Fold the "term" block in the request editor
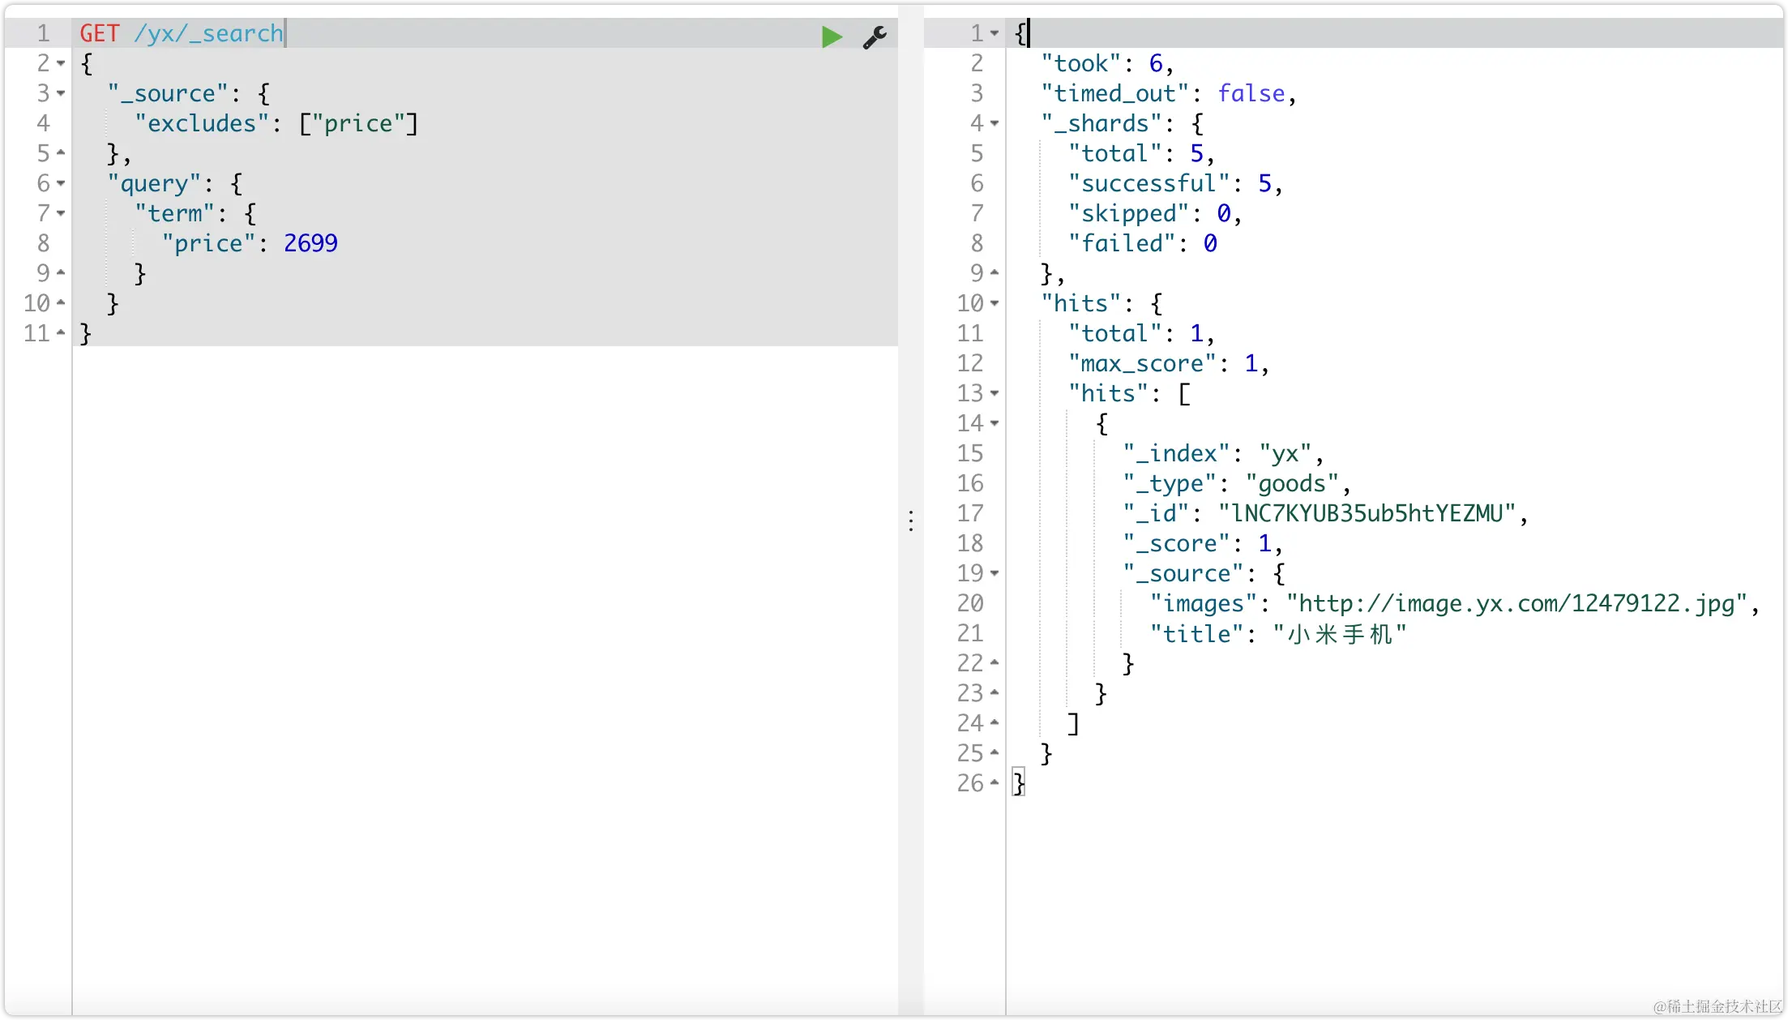This screenshot has height=1020, width=1788. (x=61, y=213)
